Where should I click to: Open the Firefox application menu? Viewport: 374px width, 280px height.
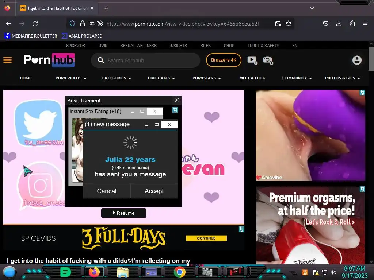point(365,23)
